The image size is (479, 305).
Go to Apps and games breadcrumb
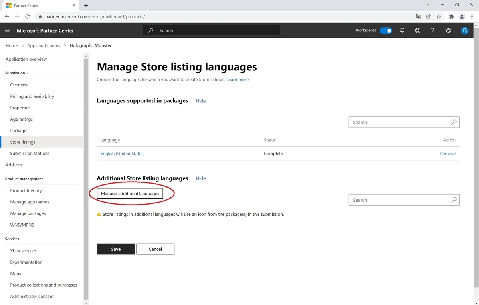(44, 45)
